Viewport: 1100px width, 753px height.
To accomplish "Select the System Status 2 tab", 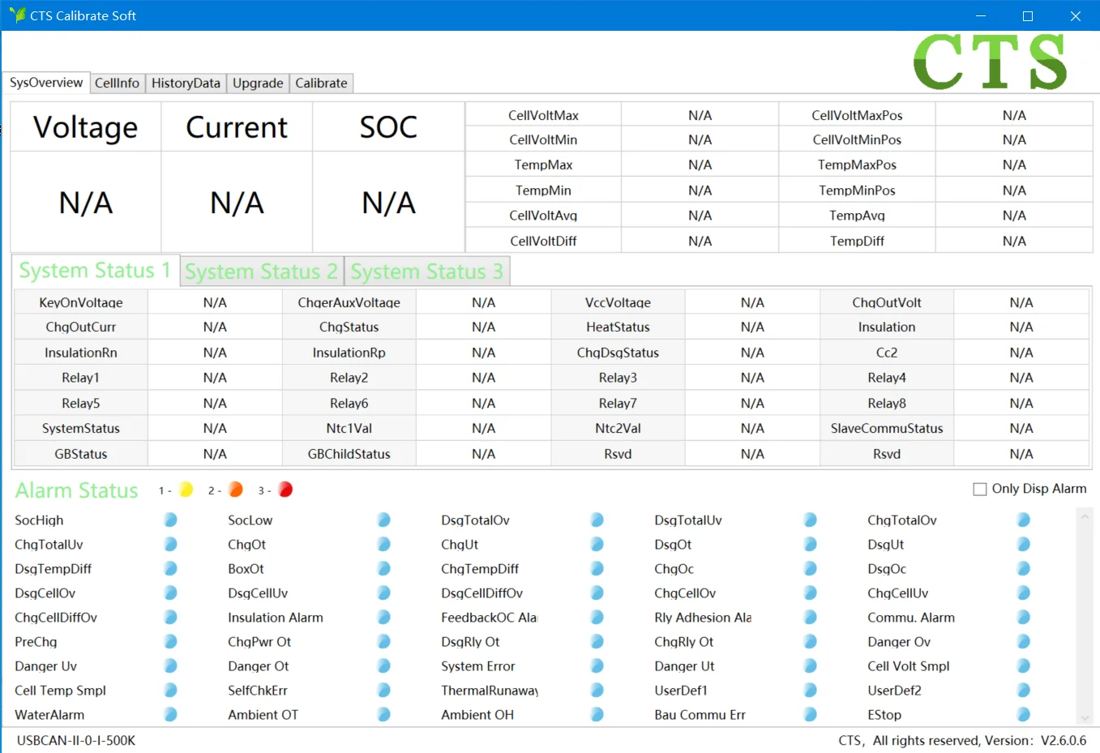I will click(261, 272).
